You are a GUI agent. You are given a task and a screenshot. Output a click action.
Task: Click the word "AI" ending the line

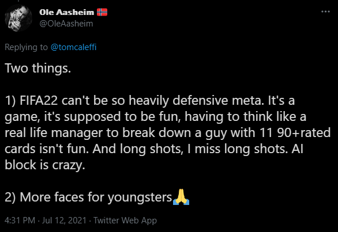click(297, 149)
